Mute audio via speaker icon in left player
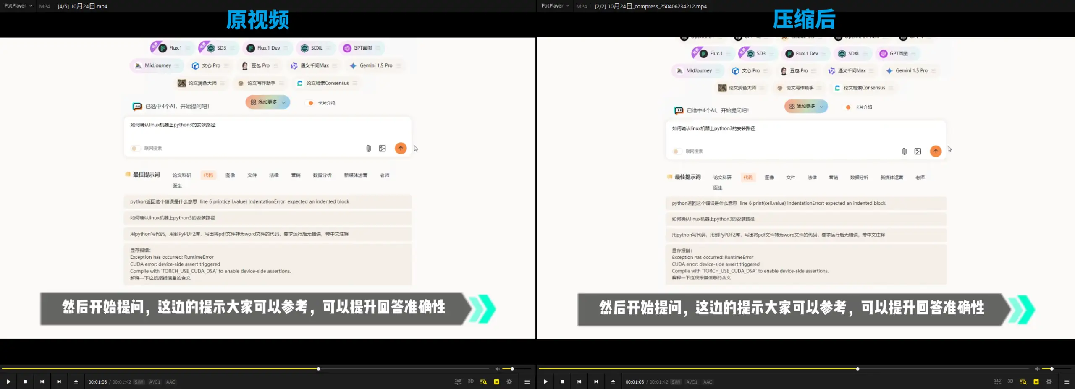 497,369
